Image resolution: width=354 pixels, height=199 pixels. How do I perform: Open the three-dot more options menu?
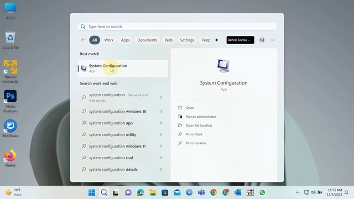(x=273, y=40)
